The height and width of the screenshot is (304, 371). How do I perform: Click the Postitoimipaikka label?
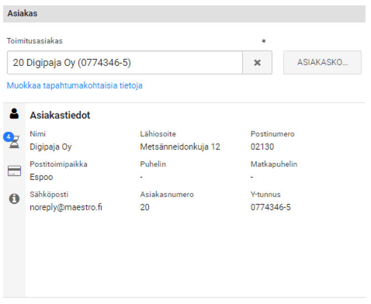tap(59, 164)
